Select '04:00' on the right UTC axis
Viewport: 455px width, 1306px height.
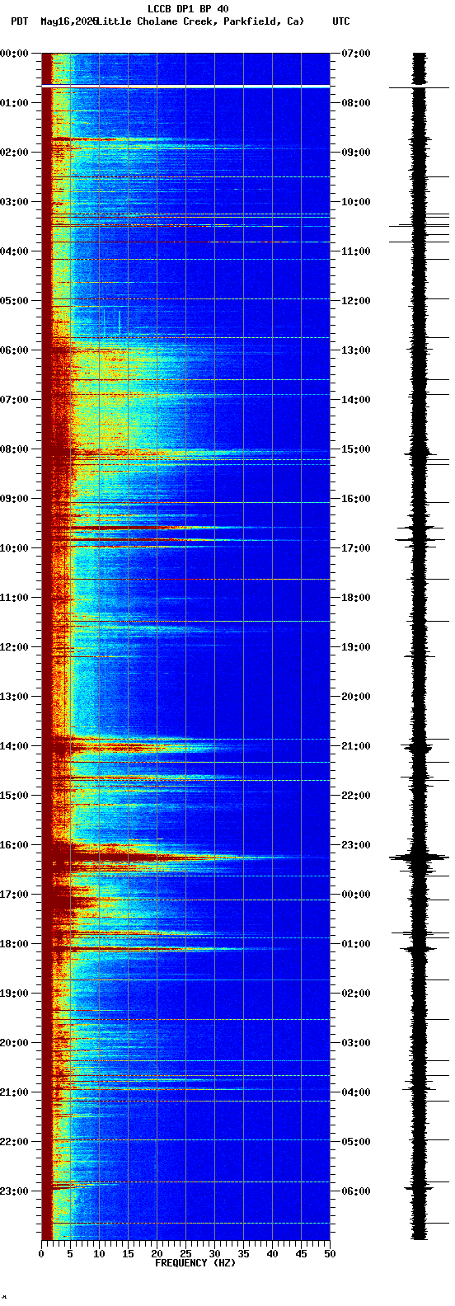(355, 1092)
